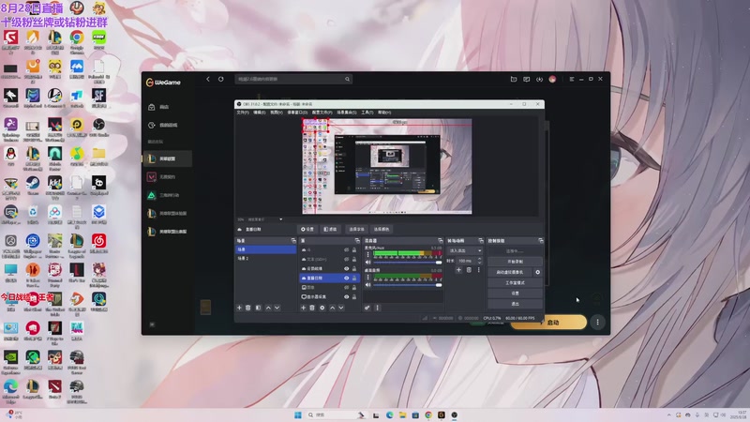Show the 文本 (GDI+) source
The width and height of the screenshot is (750, 422).
click(346, 260)
